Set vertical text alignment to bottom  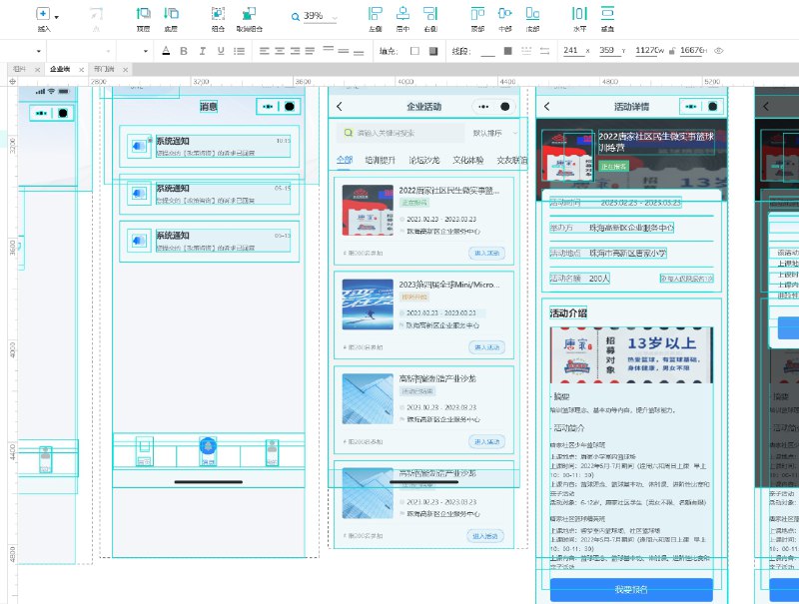[x=359, y=52]
